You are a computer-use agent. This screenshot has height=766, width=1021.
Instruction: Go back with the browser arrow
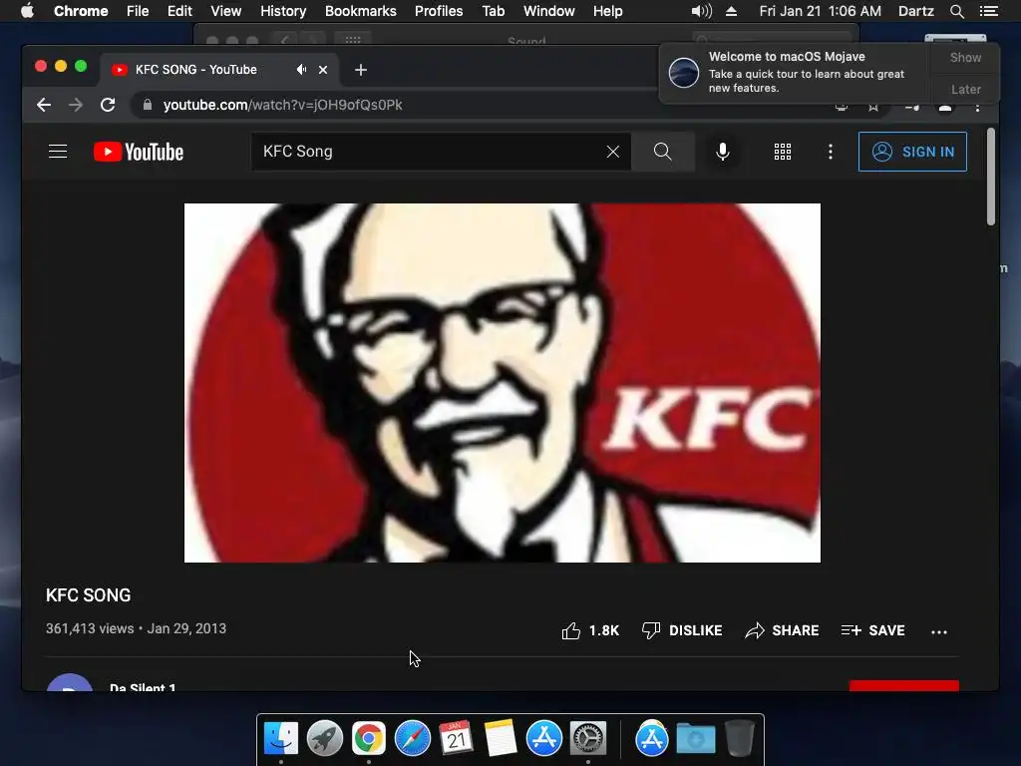tap(44, 105)
